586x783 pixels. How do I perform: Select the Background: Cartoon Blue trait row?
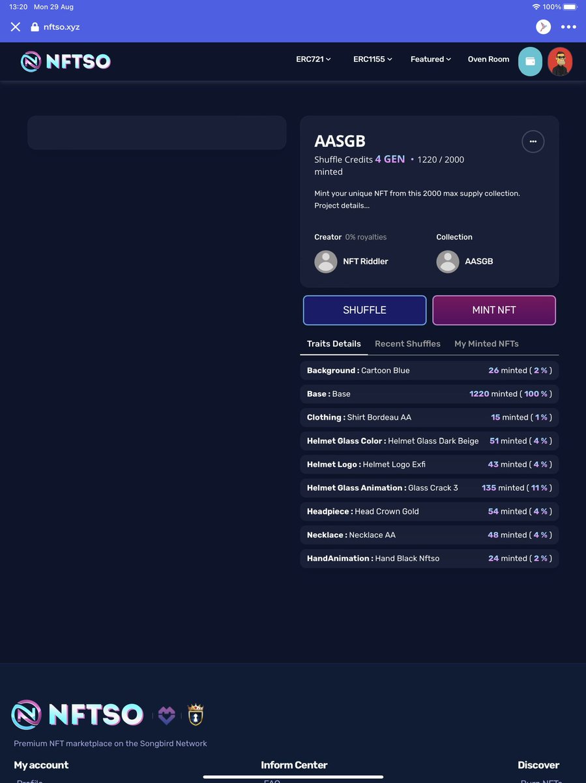point(430,371)
